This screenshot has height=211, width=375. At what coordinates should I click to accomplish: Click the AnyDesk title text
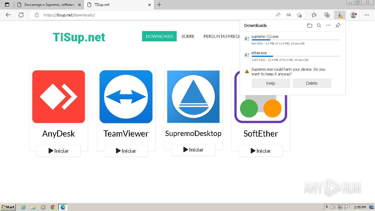59,134
